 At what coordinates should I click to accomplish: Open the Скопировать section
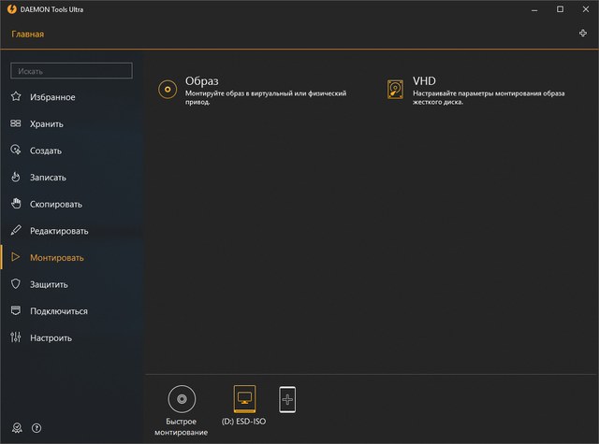click(55, 204)
